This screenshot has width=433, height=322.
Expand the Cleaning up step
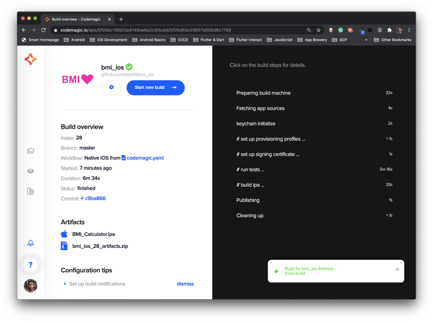(x=314, y=215)
